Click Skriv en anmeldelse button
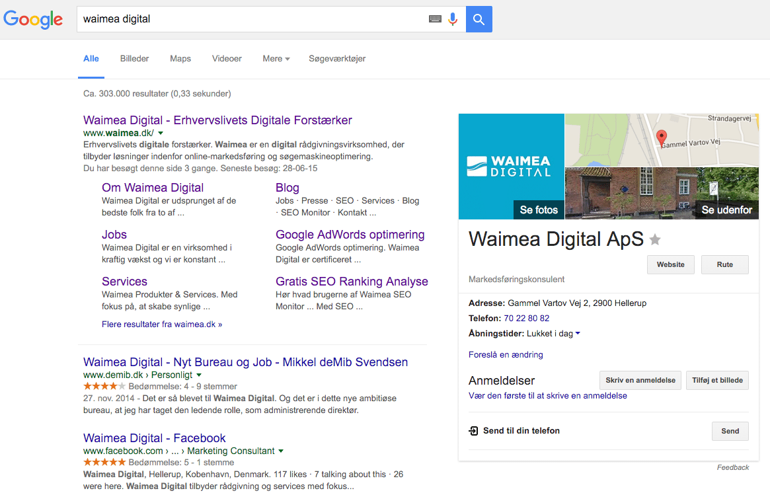The image size is (770, 499). pyautogui.click(x=640, y=380)
